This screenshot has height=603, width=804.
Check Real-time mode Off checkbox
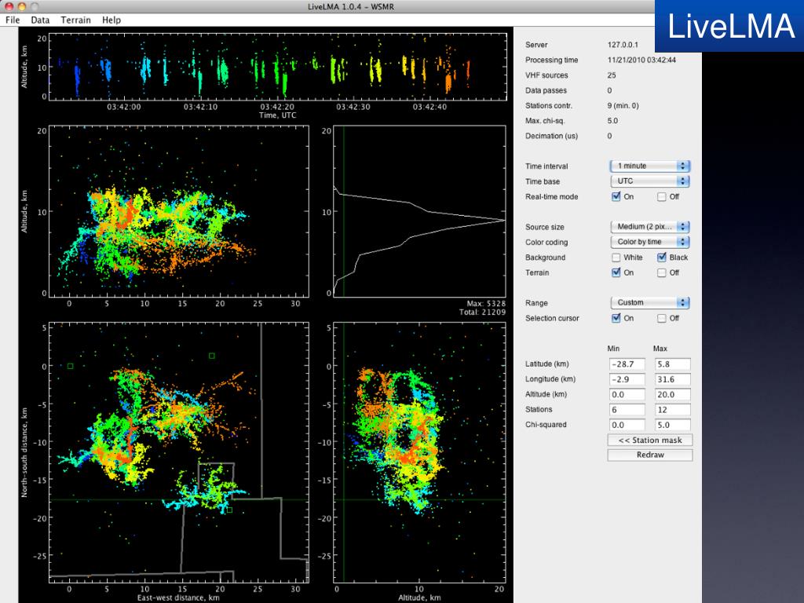[x=661, y=197]
